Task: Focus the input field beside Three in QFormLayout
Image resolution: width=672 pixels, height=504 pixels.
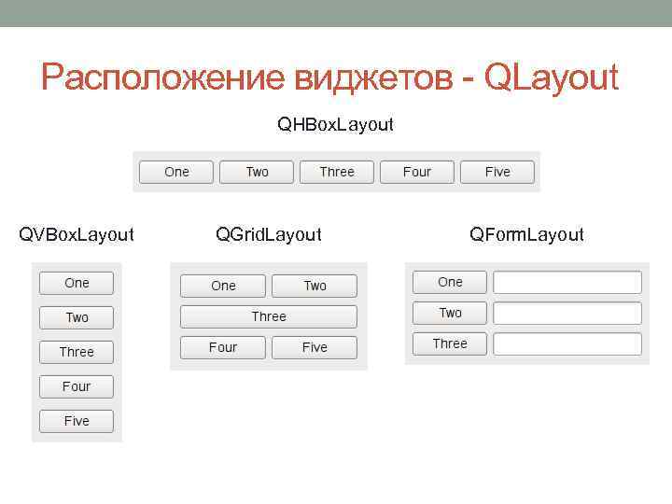Action: pos(567,343)
